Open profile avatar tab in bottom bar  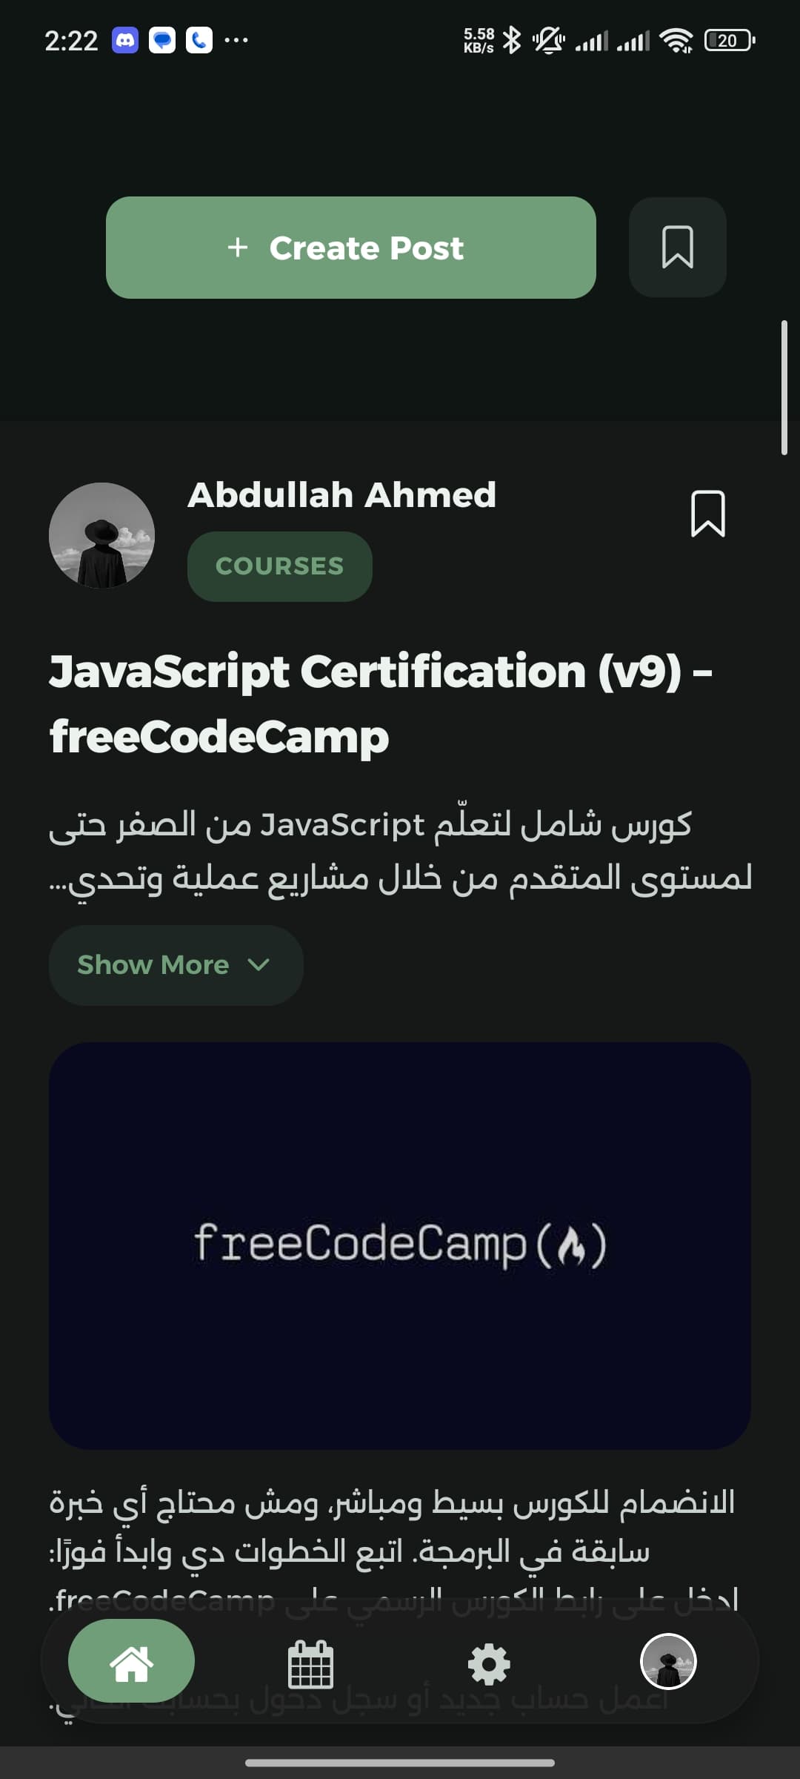[668, 1661]
